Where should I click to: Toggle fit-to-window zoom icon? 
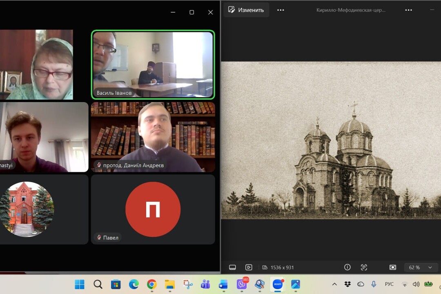tap(393, 267)
